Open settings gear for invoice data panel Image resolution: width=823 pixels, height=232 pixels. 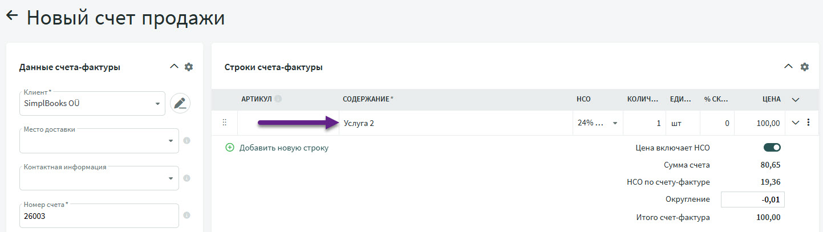(189, 67)
